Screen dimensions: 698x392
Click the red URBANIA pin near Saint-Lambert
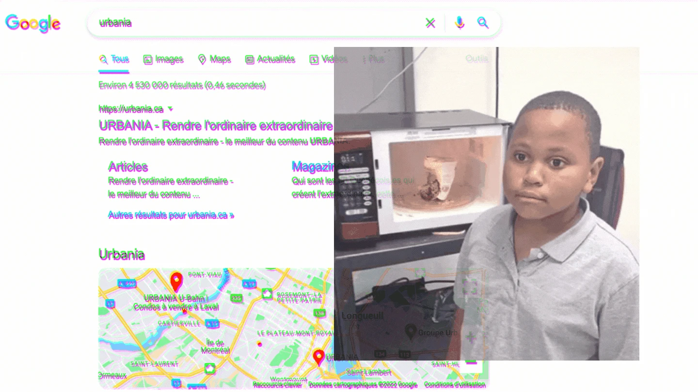(x=318, y=357)
